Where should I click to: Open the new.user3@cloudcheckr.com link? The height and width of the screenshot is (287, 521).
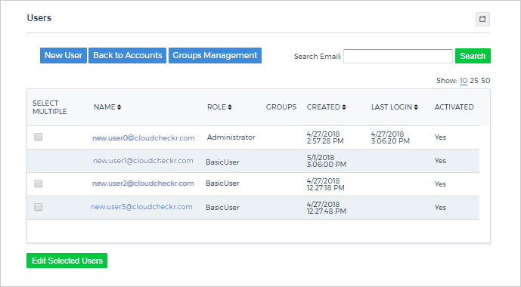click(141, 207)
